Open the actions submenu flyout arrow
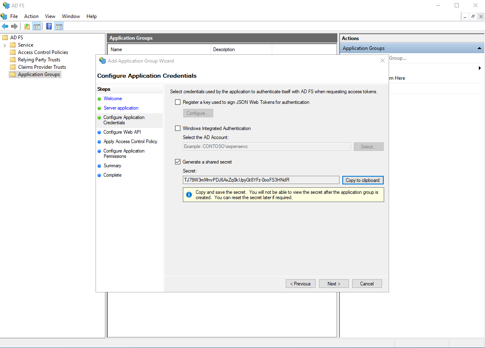The image size is (485, 348). click(x=480, y=68)
